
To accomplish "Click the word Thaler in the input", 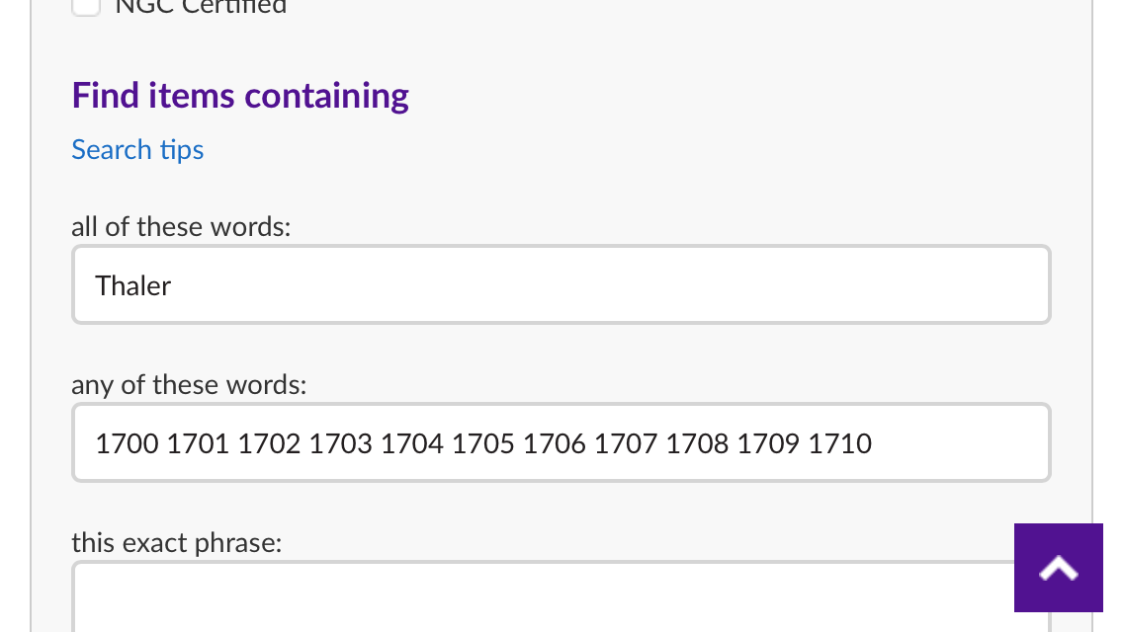I will 133,286.
